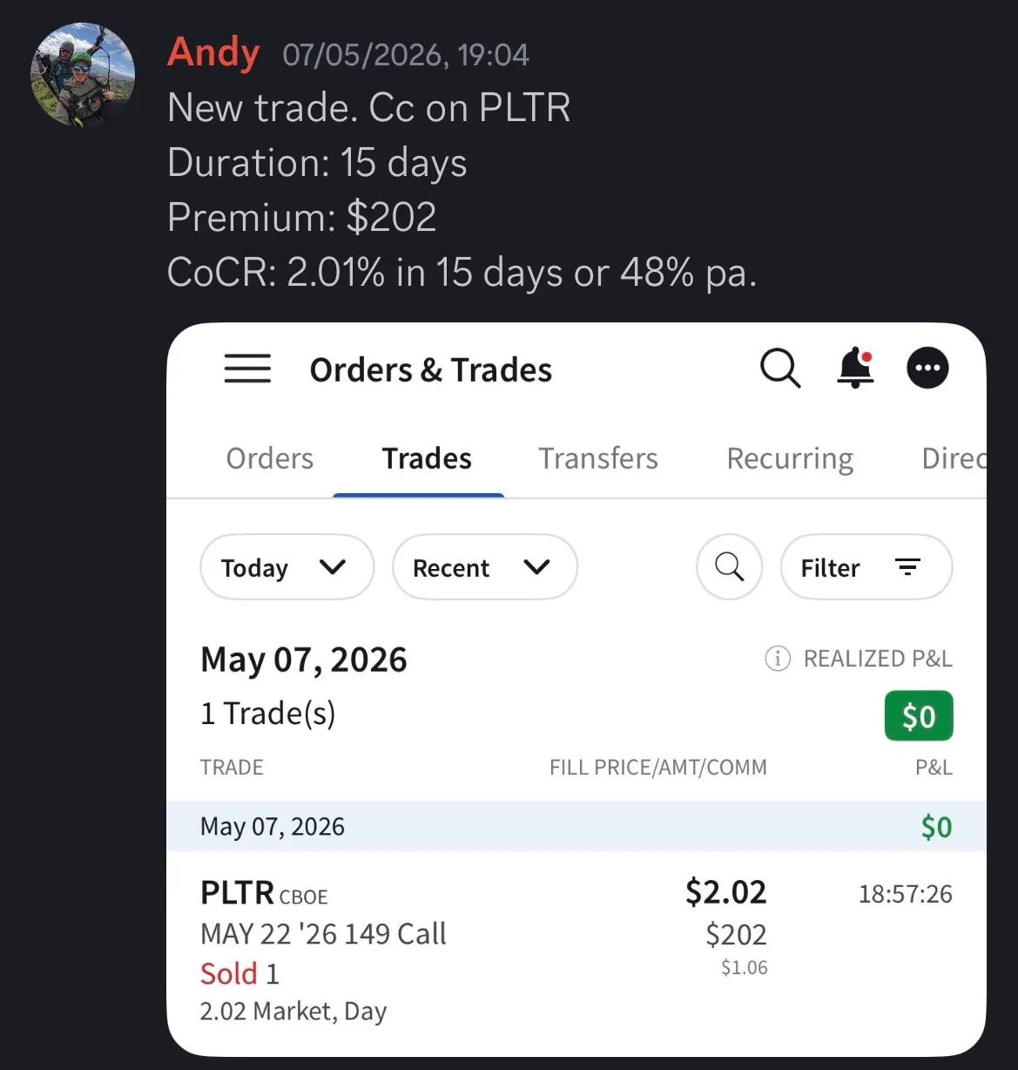Tap the search magnifier in header
This screenshot has width=1018, height=1070.
[780, 368]
